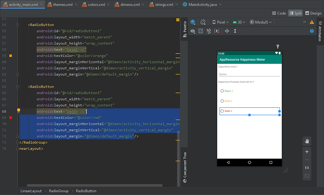The height and width of the screenshot is (195, 324).
Task: Close the MainActivity.java tab
Action: click(220, 4)
